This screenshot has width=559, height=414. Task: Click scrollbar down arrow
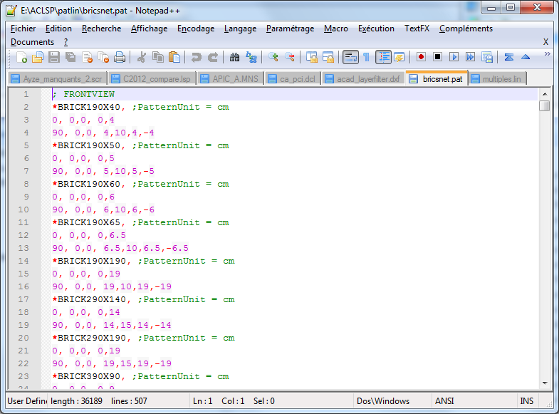pos(544,383)
